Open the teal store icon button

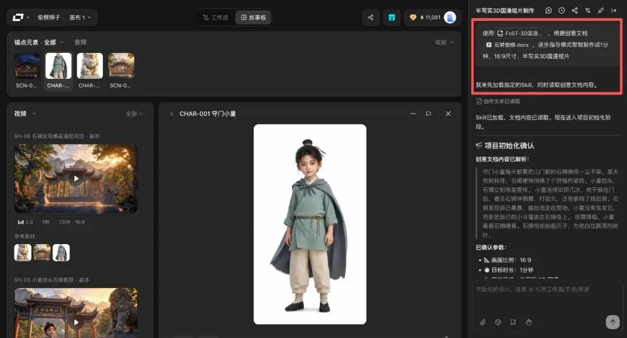[391, 17]
